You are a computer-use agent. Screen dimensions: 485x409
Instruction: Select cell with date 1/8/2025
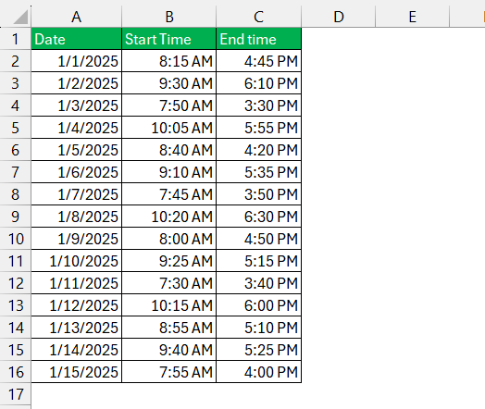coord(77,217)
